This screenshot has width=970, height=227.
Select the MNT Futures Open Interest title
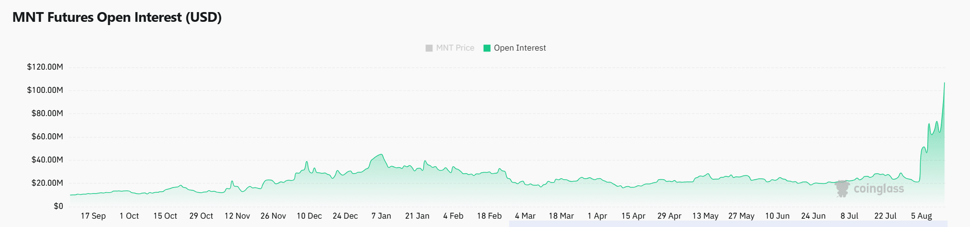click(117, 17)
